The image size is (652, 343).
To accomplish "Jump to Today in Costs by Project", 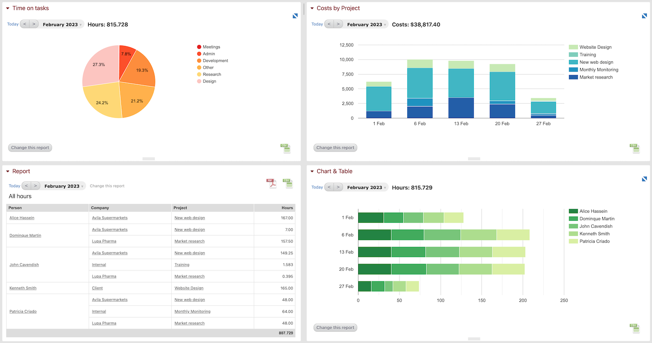I will click(317, 24).
